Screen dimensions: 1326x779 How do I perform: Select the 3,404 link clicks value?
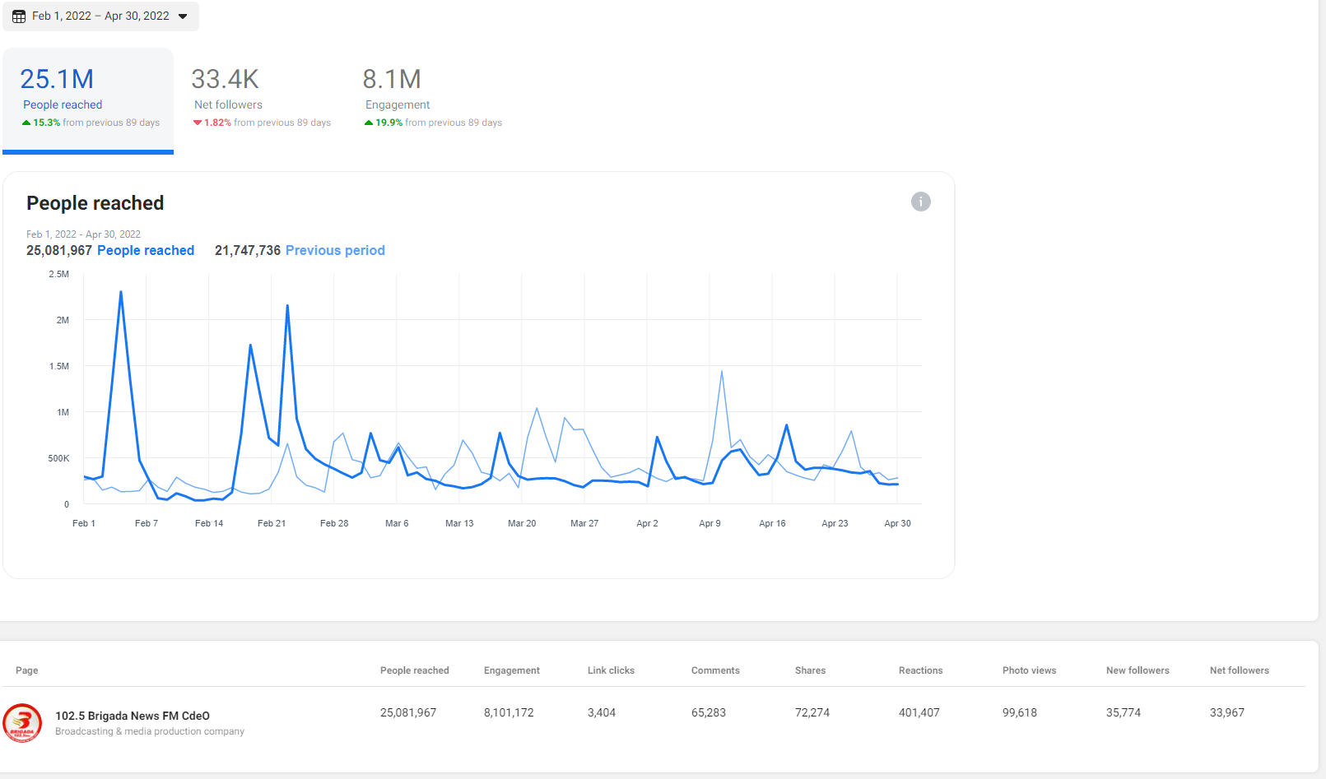(x=602, y=712)
